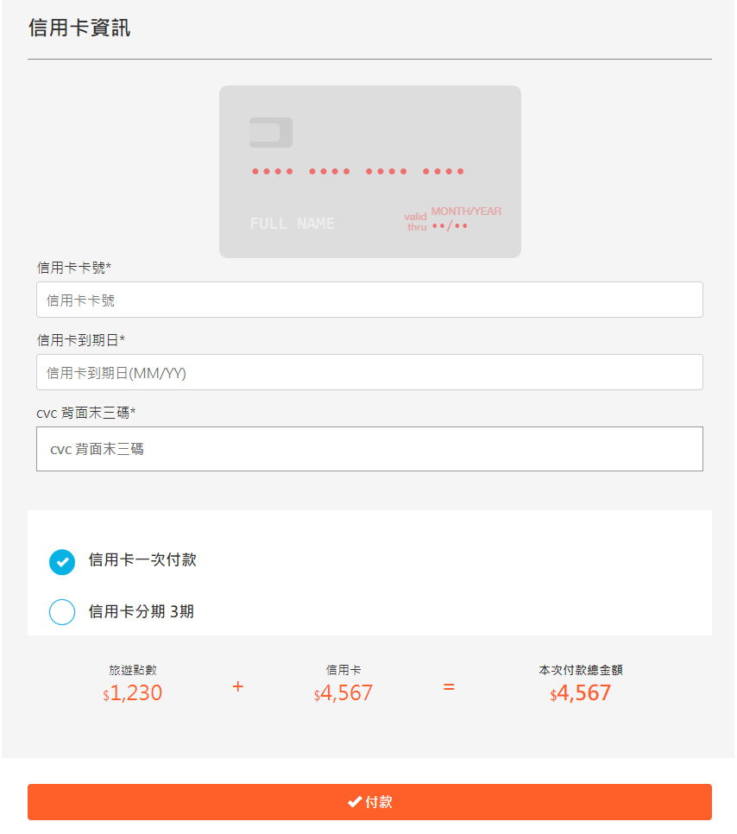Screen dimensions: 737x834
Task: Select 信用卡分期 3期 radio option
Action: tap(62, 611)
